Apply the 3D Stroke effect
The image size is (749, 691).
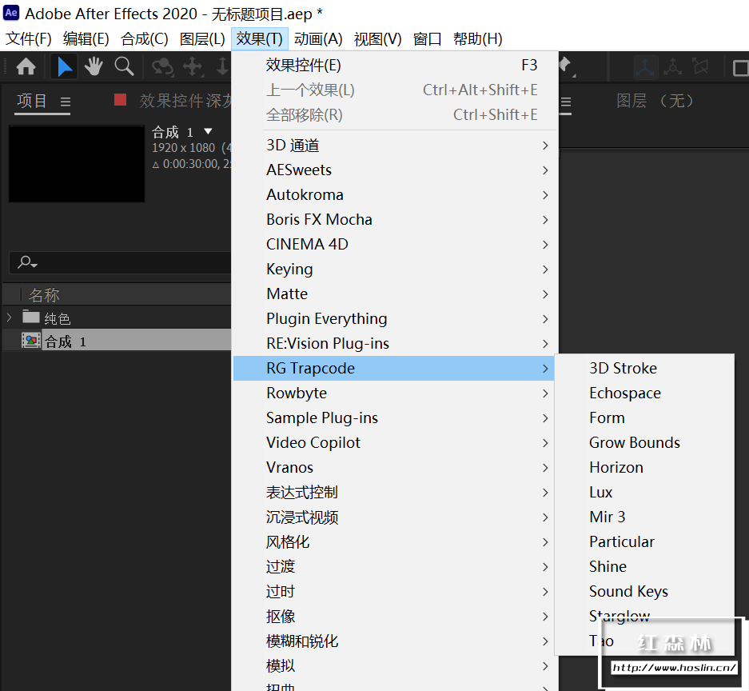pyautogui.click(x=644, y=369)
